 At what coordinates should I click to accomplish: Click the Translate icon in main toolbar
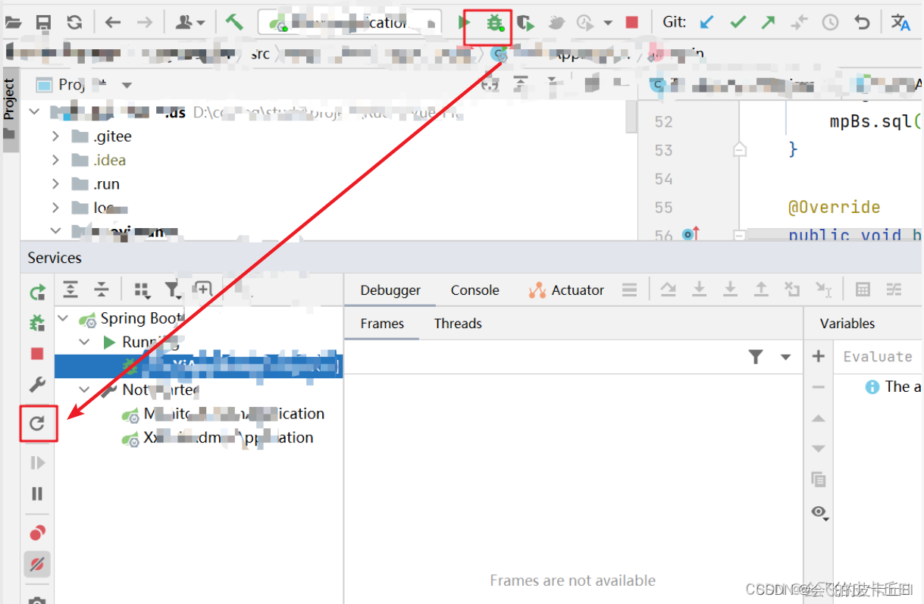coord(901,23)
